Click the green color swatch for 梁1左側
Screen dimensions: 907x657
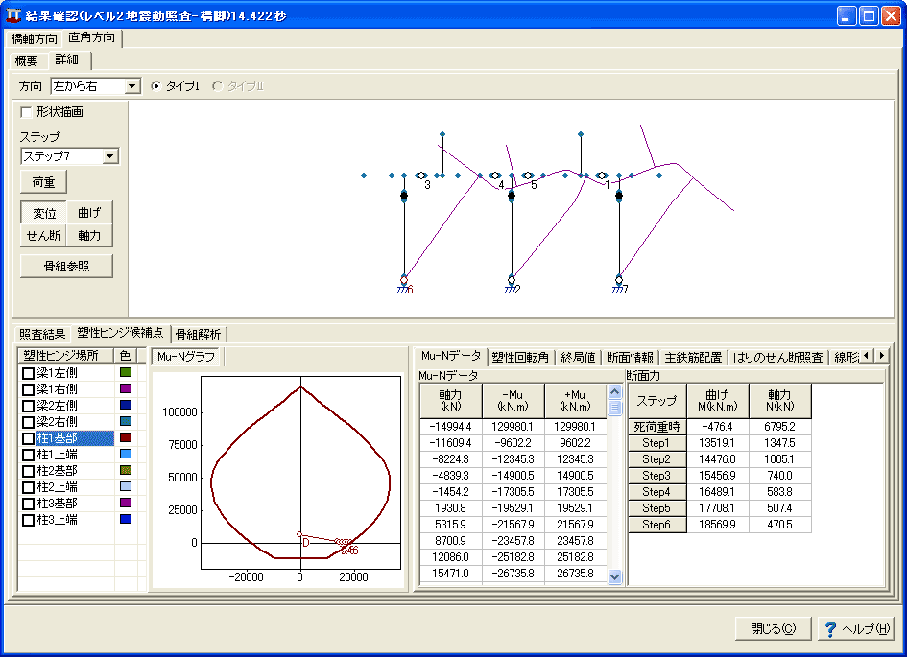click(126, 373)
